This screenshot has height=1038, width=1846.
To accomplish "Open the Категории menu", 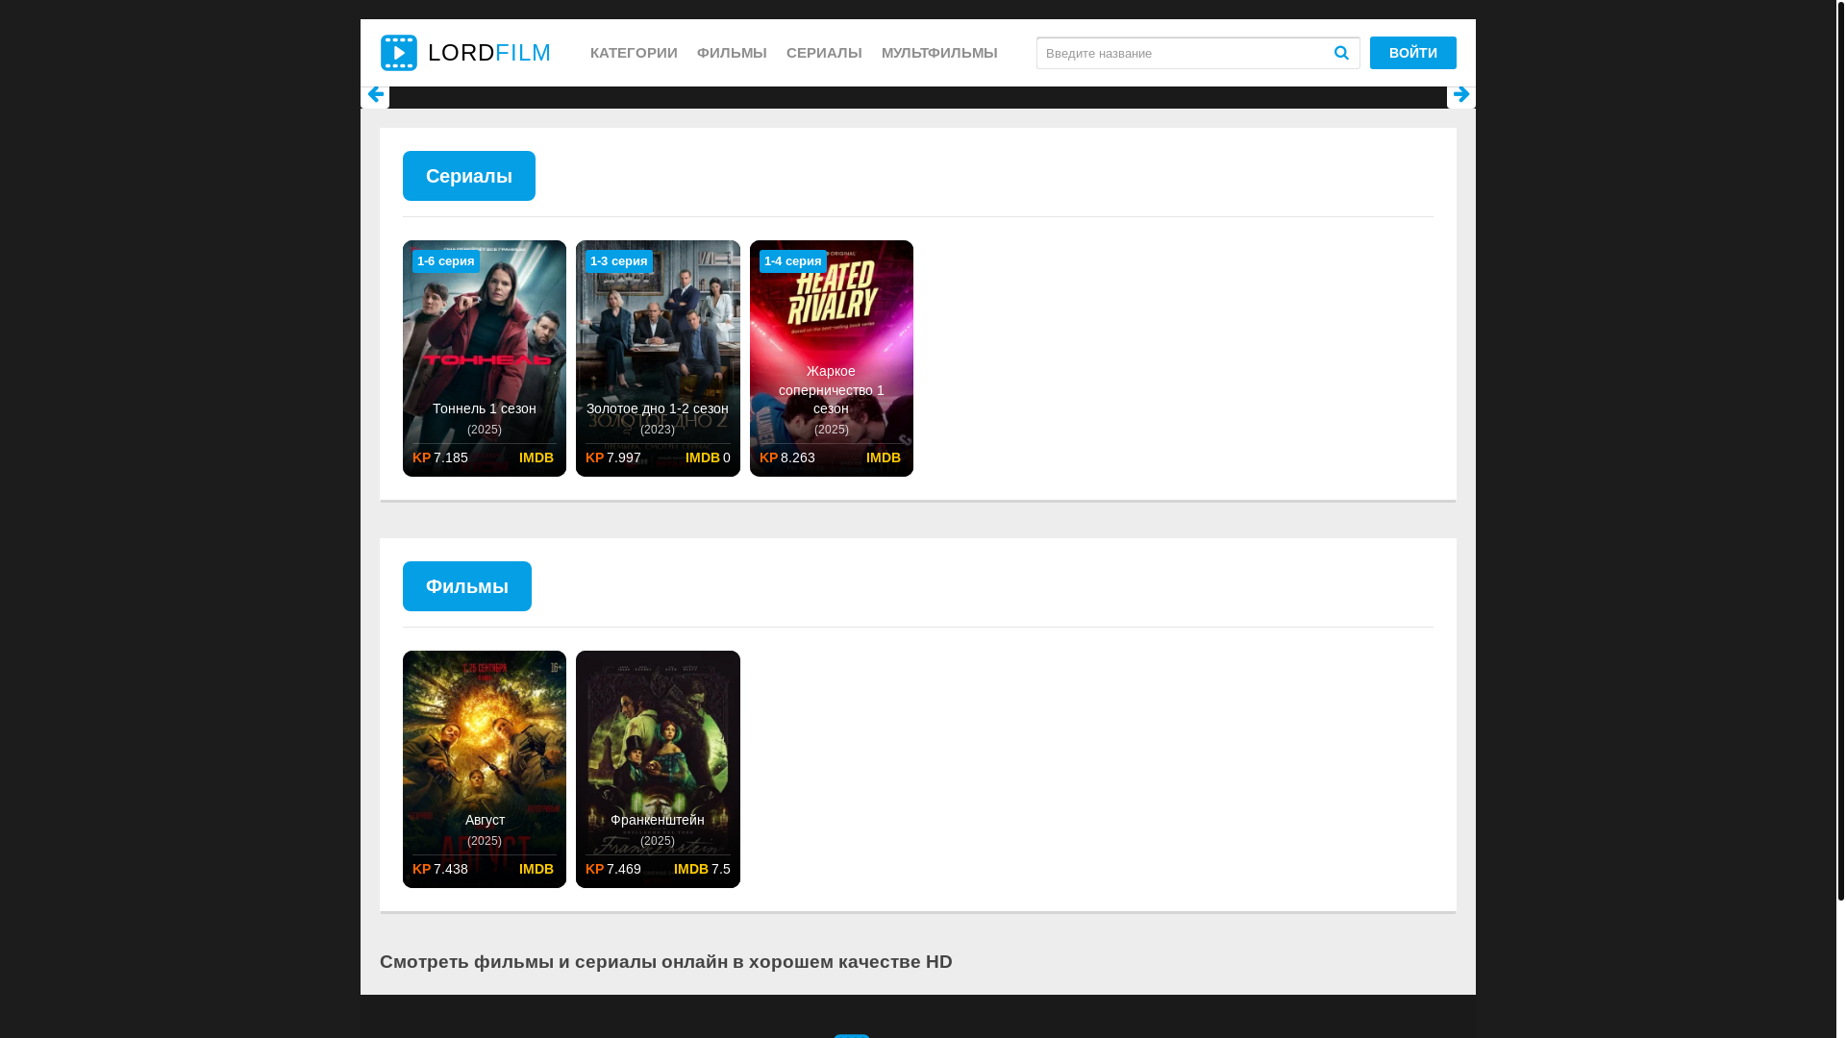I will pyautogui.click(x=634, y=53).
